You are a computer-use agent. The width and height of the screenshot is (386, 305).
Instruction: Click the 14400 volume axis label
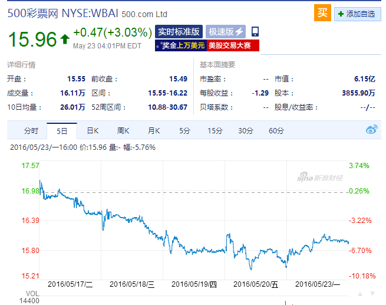click(29, 301)
